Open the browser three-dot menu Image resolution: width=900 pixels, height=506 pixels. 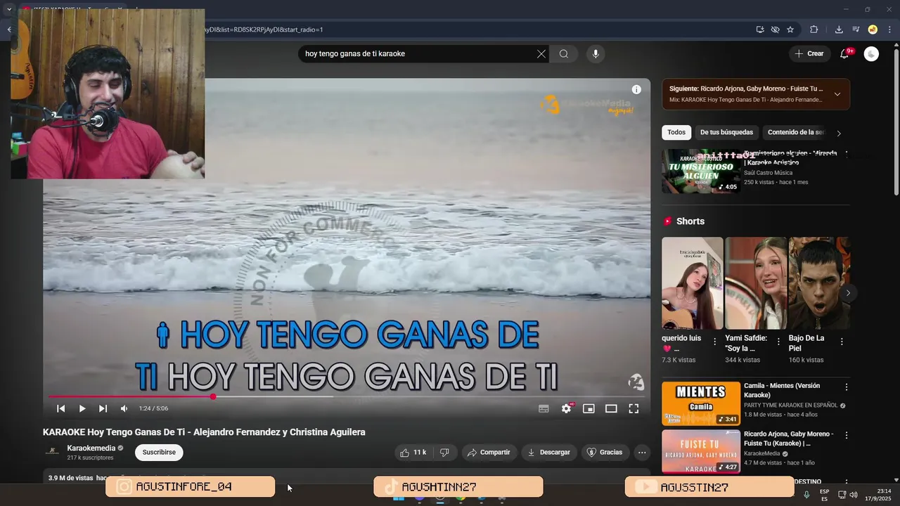pos(889,30)
